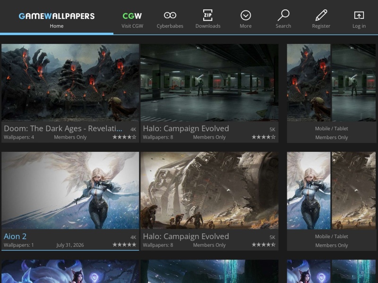The width and height of the screenshot is (378, 283).
Task: Open the GameWallpapers logo home link
Action: coord(57,16)
